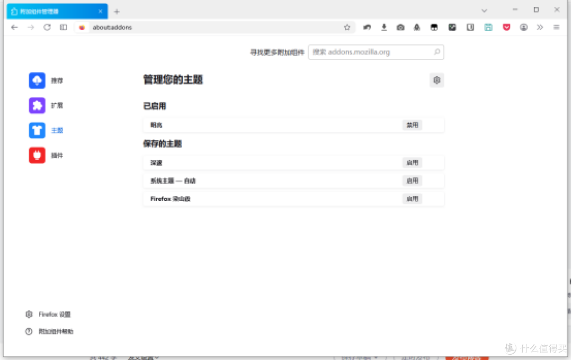Click the question mark help icon
Viewport: 572px width, 360px height.
click(x=29, y=331)
